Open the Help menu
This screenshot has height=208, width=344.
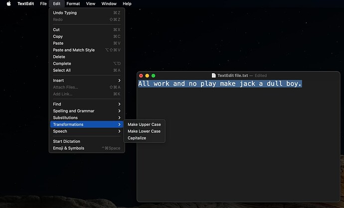point(127,3)
